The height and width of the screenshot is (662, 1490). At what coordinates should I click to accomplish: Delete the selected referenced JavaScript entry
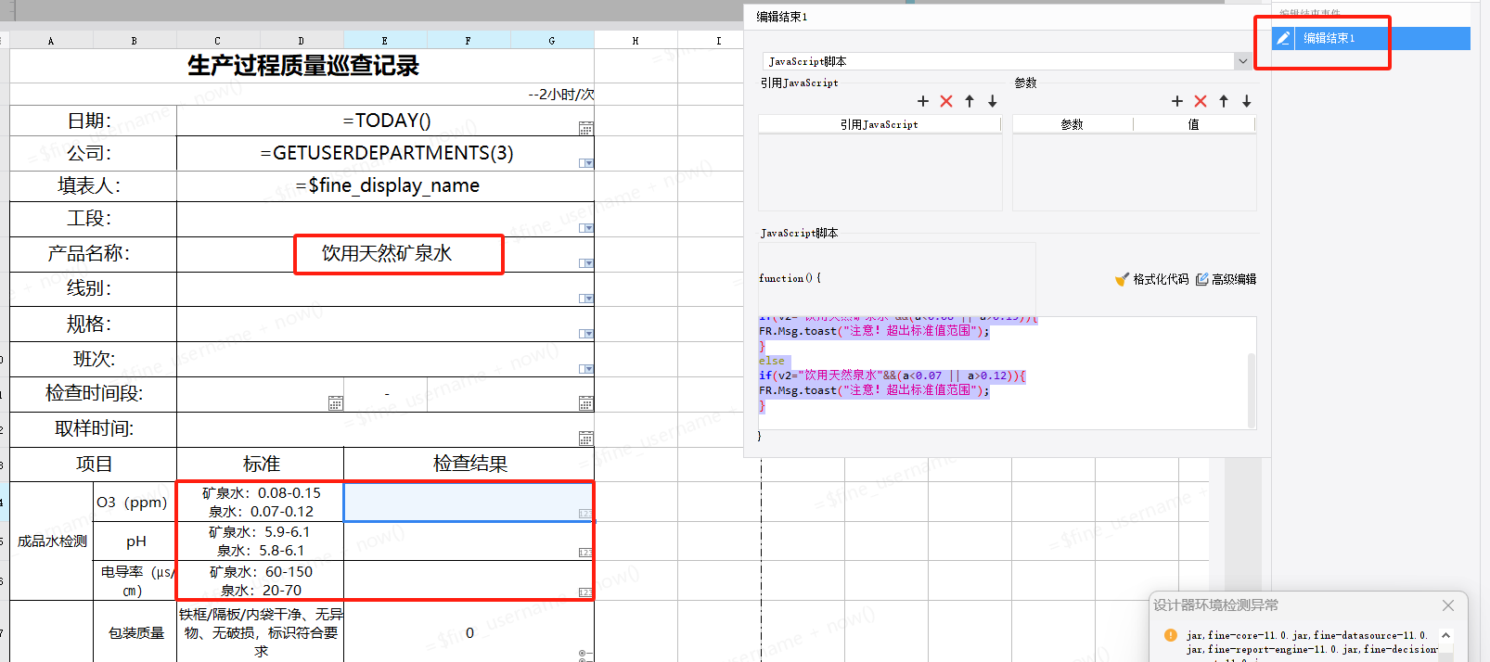point(946,101)
